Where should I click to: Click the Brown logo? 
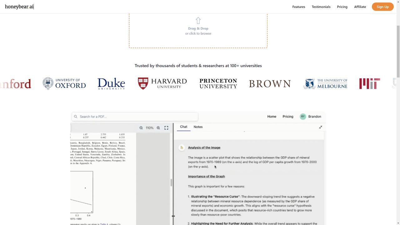[270, 84]
